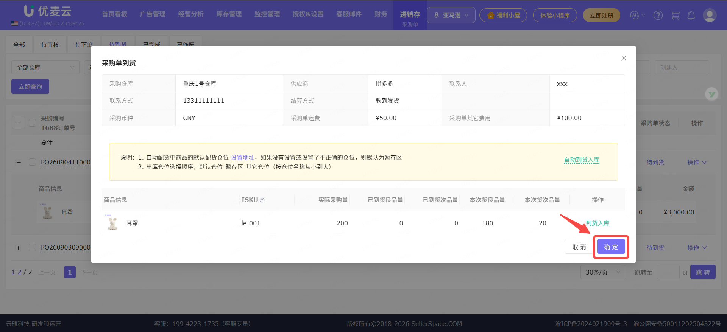This screenshot has height=332, width=727.
Task: Click the 自动到货入库 link
Action: coord(582,160)
